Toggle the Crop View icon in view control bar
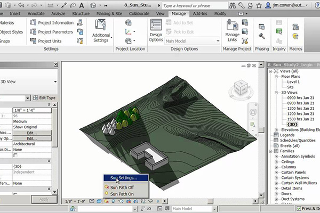The width and height of the screenshot is (320, 213). tap(129, 201)
